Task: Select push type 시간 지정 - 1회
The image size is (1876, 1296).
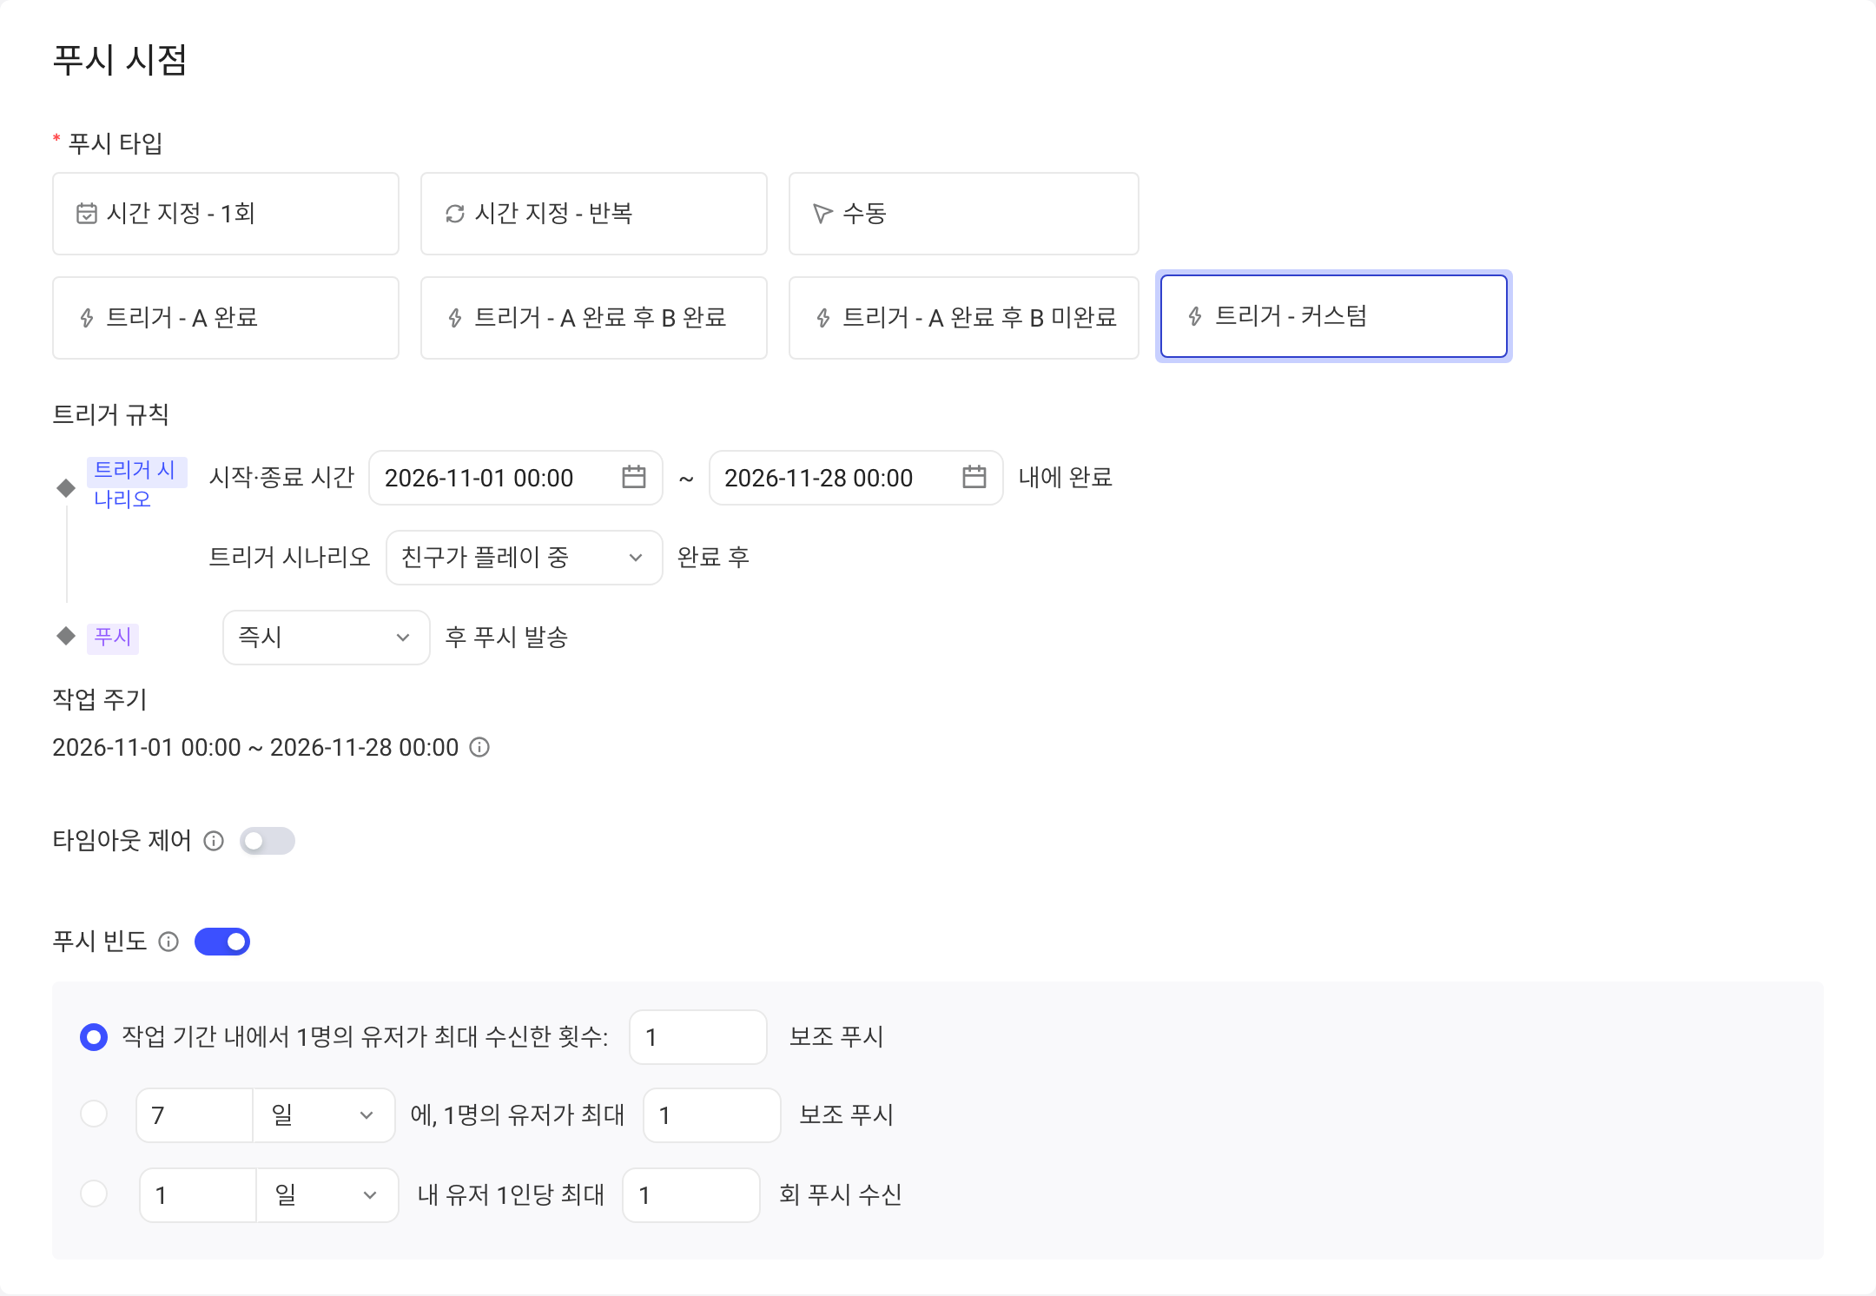Action: click(x=226, y=214)
